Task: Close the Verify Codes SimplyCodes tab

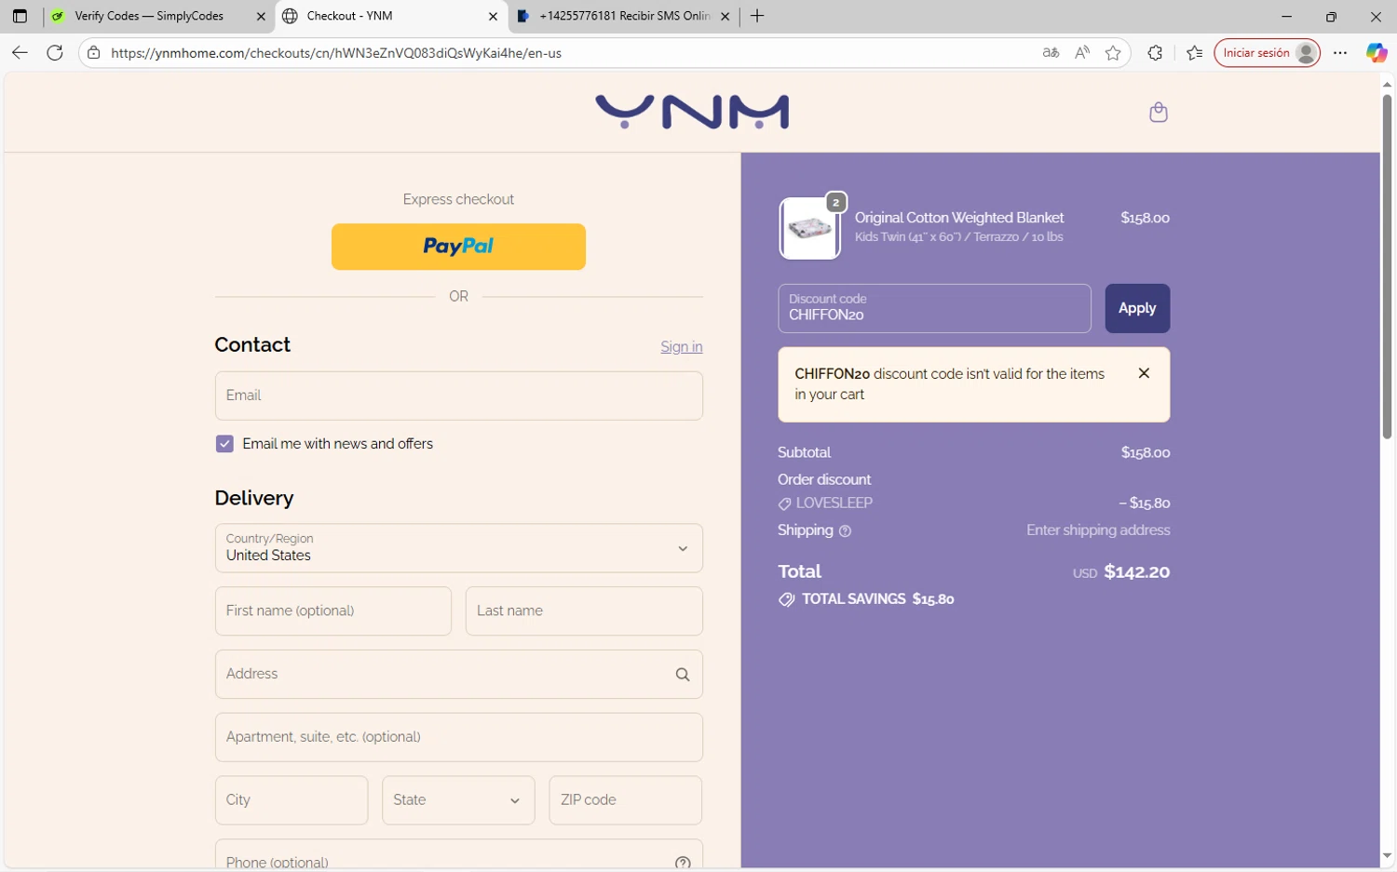Action: (261, 16)
